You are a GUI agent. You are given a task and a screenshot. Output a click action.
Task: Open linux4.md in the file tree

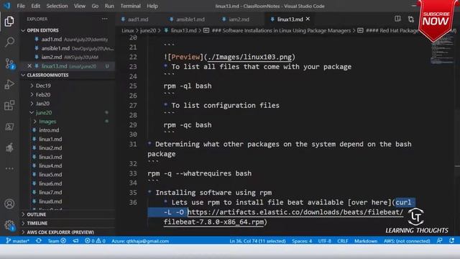point(50,165)
